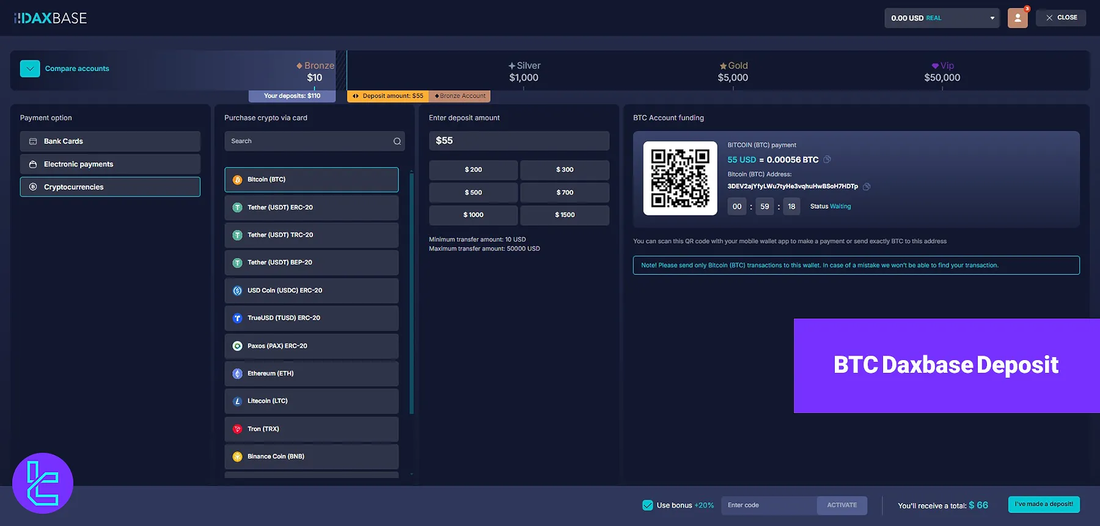This screenshot has width=1100, height=526.
Task: Click the 55 USD amount text
Action: click(x=742, y=159)
